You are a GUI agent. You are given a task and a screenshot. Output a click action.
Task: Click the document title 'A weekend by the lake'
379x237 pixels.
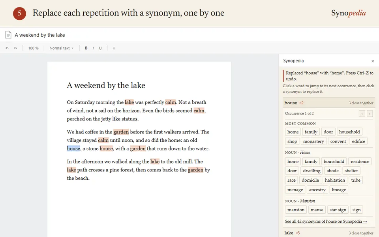(40, 35)
